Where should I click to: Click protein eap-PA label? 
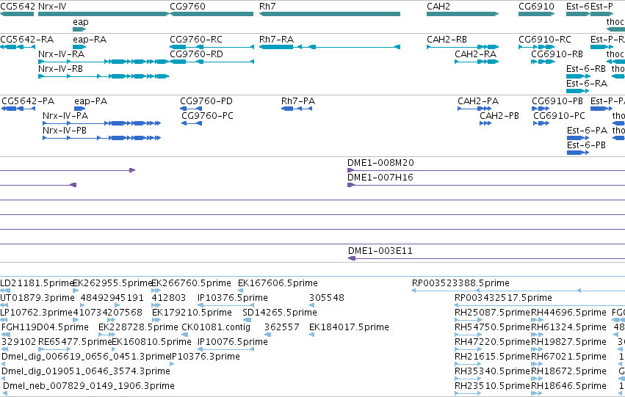tap(91, 101)
